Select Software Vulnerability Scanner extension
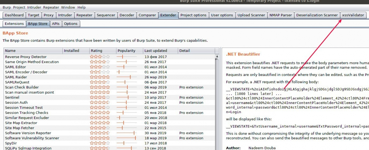369x150 pixels. click(x=109, y=138)
